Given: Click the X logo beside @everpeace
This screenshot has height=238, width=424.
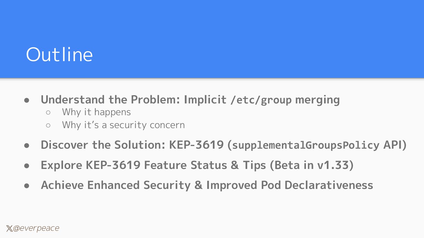Looking at the screenshot, I should pos(9,228).
